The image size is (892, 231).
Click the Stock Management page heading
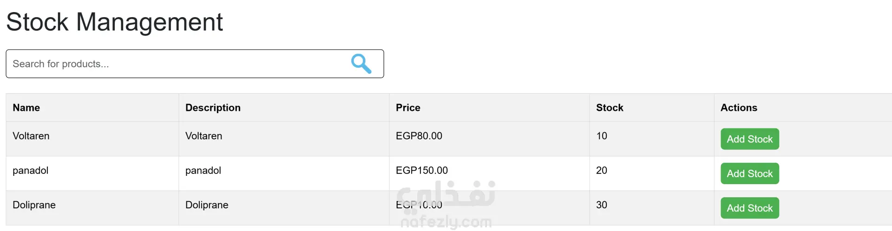pos(114,22)
